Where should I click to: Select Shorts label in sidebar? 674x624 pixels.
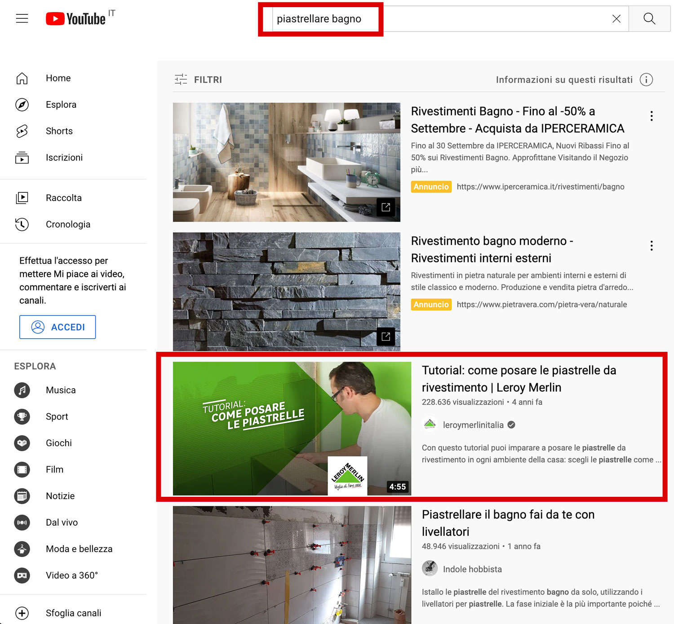[59, 131]
